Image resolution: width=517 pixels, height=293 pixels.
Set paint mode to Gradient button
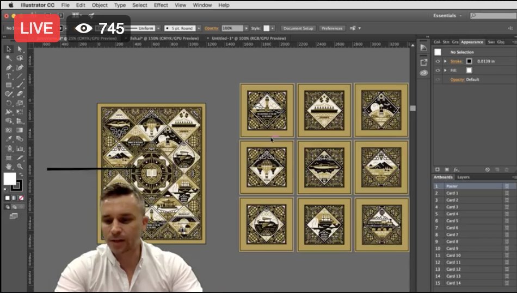click(x=14, y=198)
